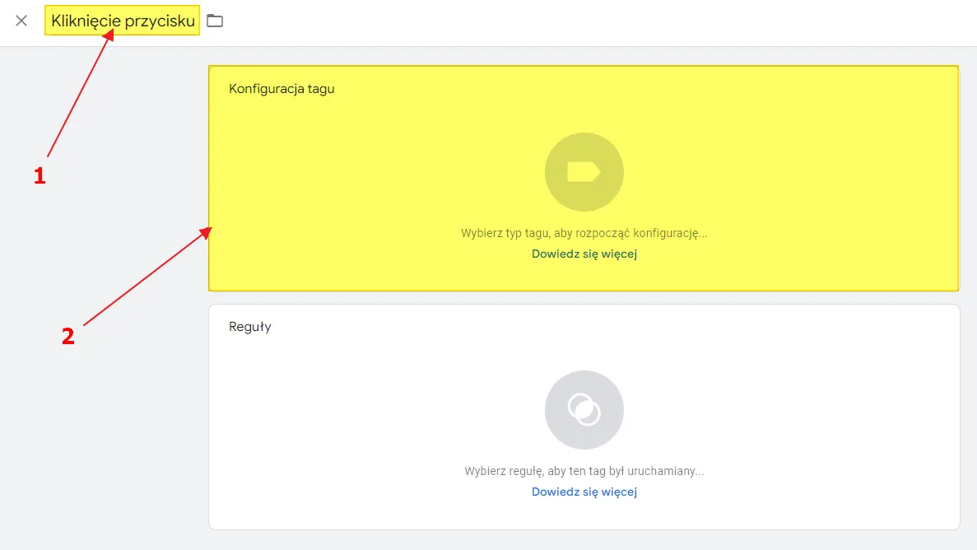Select the 'Konfiguracja tagu' heading

tap(281, 89)
